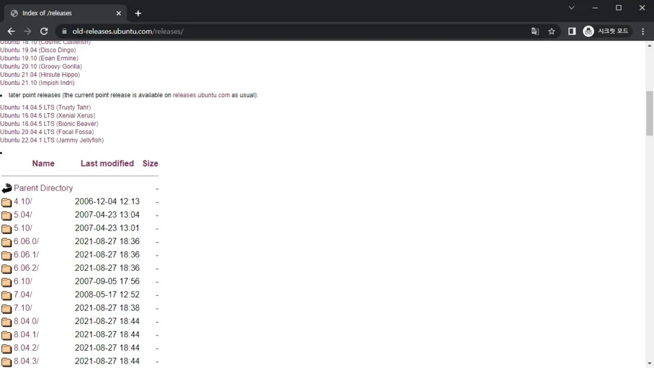Click the folder icon for 7.04/
Viewport: 654px width, 368px height.
coord(6,296)
